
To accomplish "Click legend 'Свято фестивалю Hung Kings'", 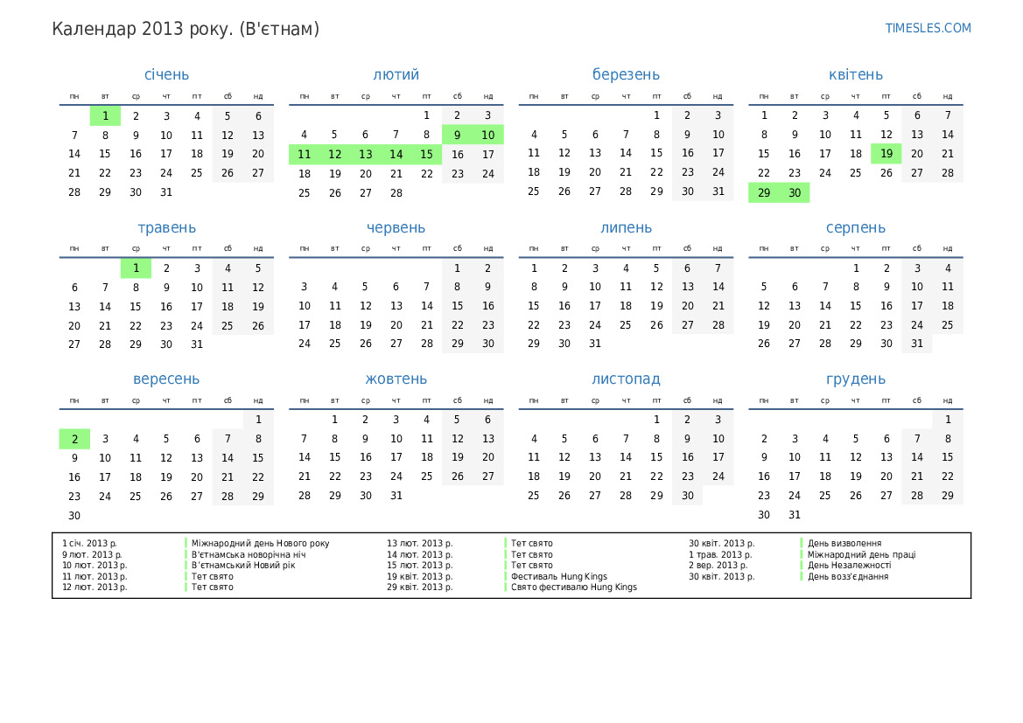I will tap(574, 587).
